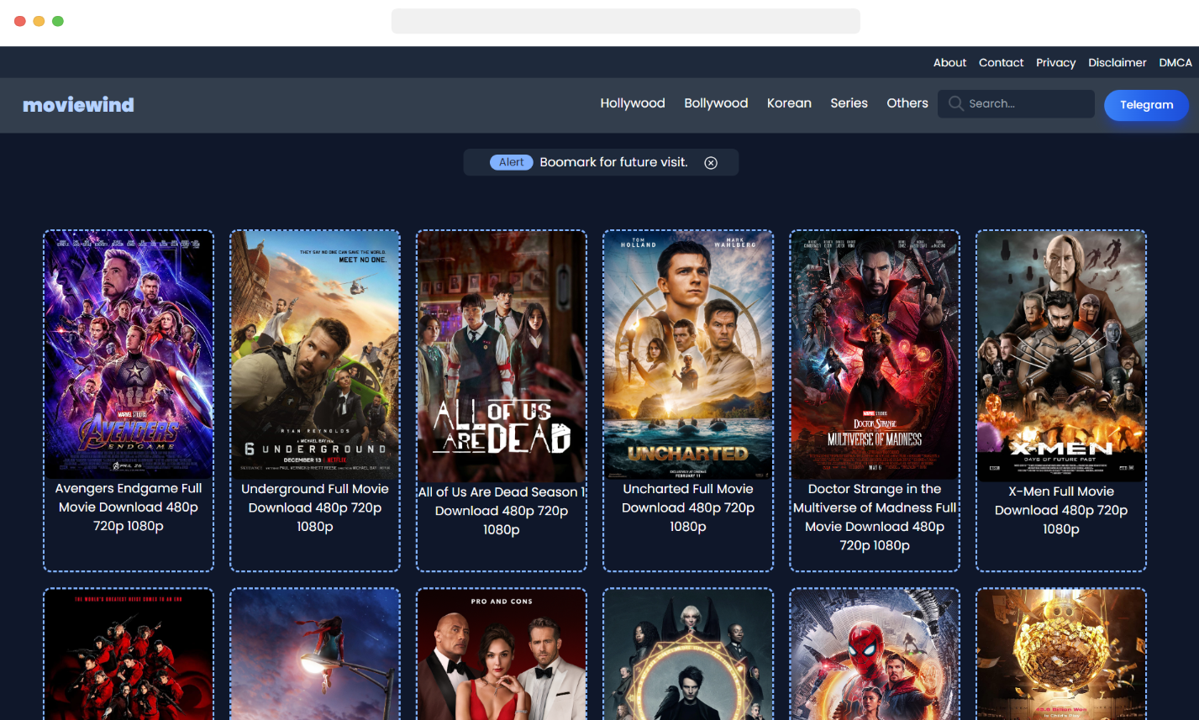The height and width of the screenshot is (720, 1199).
Task: Open the All of Us Are Dead poster
Action: [x=502, y=357]
